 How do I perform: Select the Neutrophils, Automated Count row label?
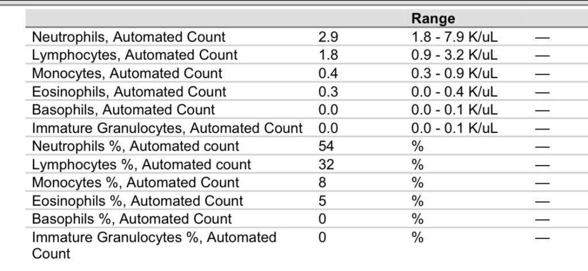(129, 37)
